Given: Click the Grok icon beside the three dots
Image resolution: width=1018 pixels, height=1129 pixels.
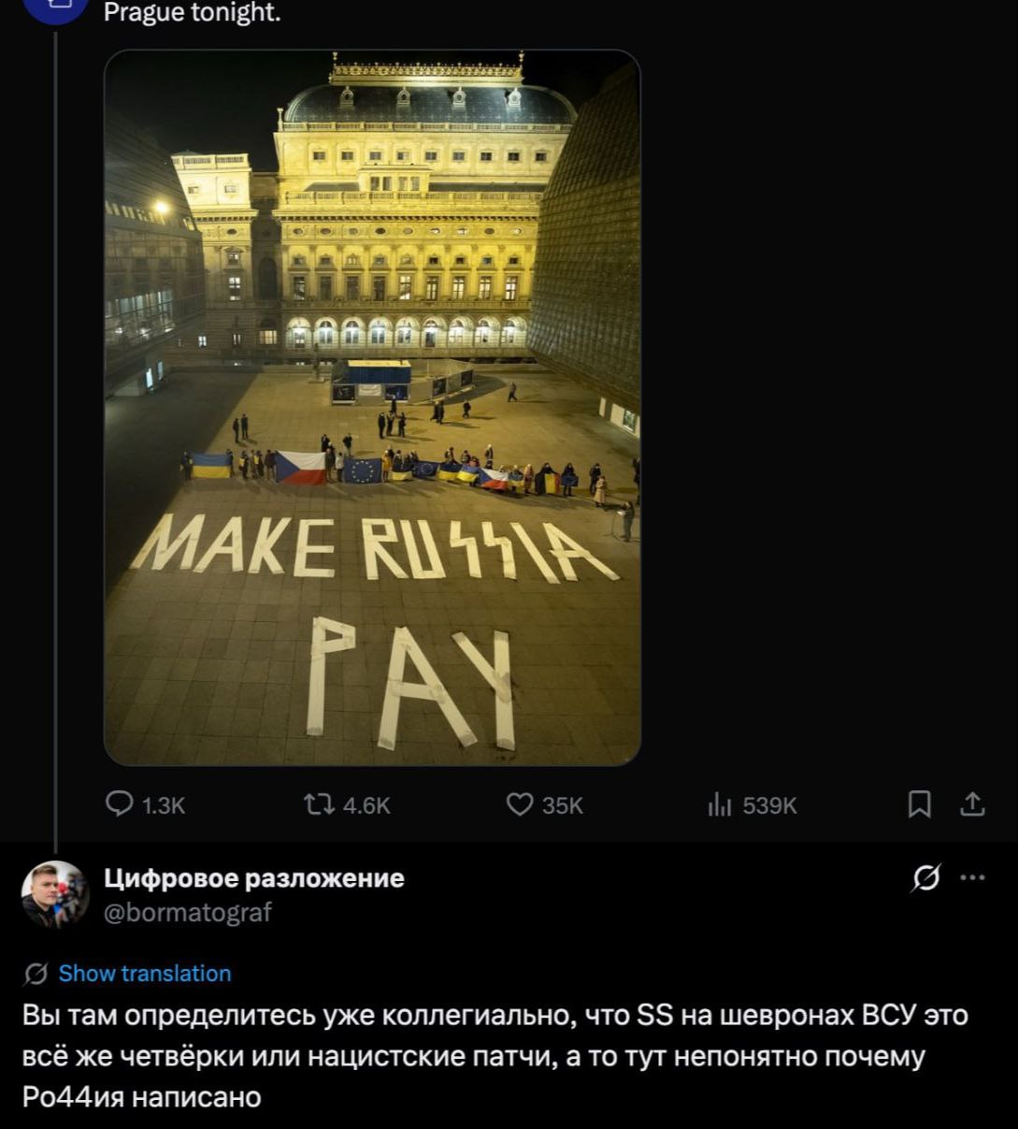Looking at the screenshot, I should point(925,878).
